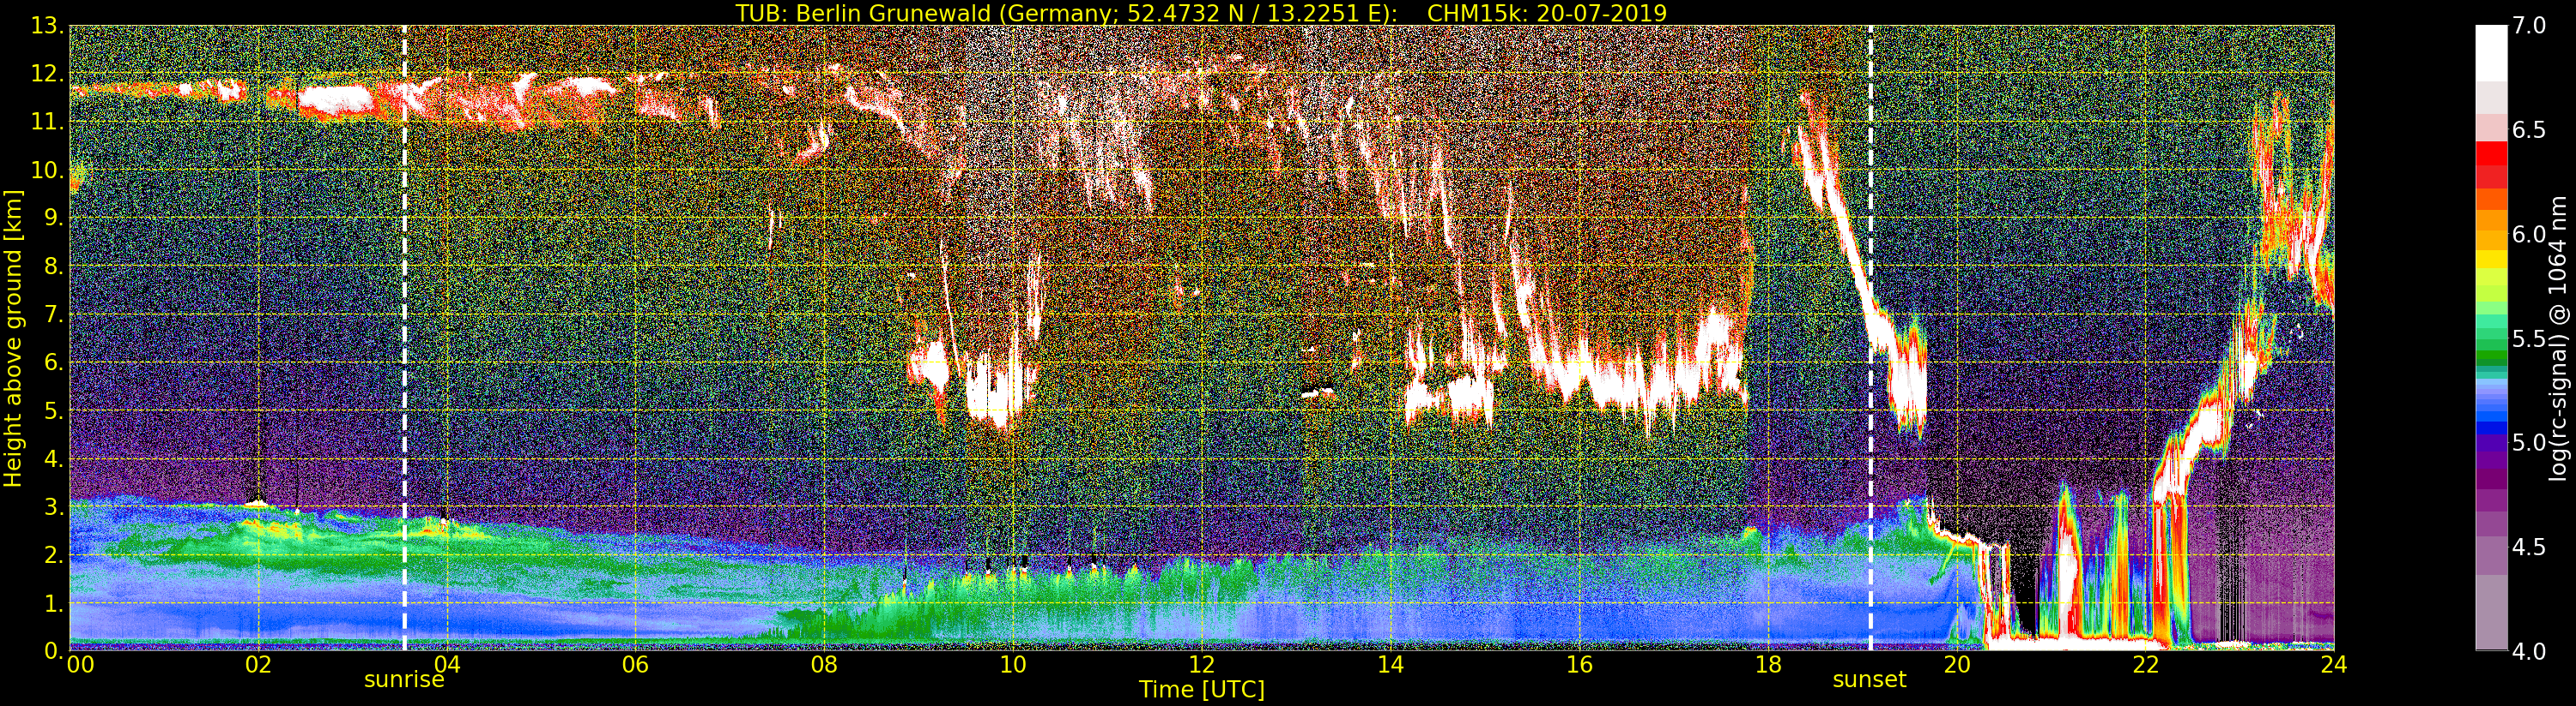Click the time axis tick '02'
2576x706 pixels.
258,665
